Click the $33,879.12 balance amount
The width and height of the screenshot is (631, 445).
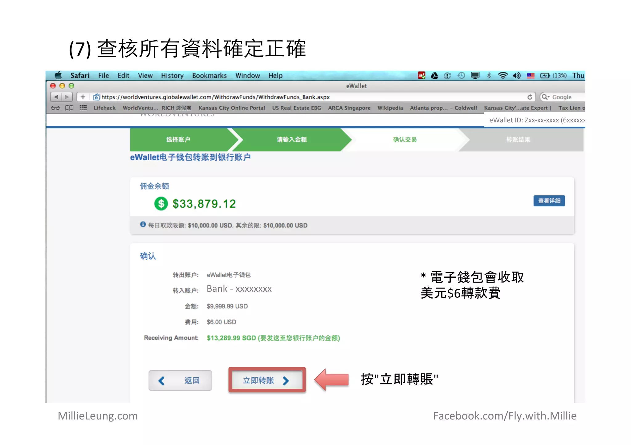[x=204, y=204]
